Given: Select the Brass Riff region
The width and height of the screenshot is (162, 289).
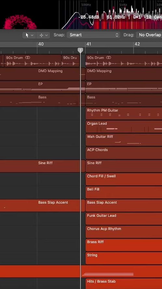Looking at the screenshot, I should [124, 245].
